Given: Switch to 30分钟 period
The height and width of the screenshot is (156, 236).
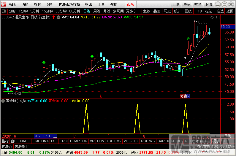Looking at the screenshot, I should (61, 11).
